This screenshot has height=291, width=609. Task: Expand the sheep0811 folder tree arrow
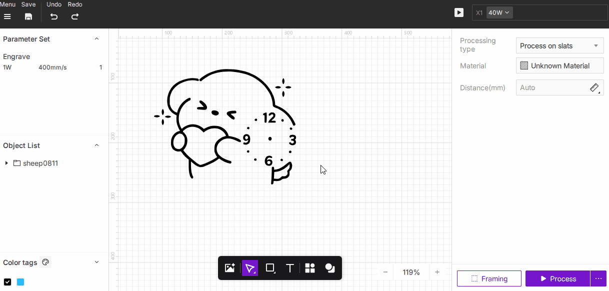click(6, 163)
